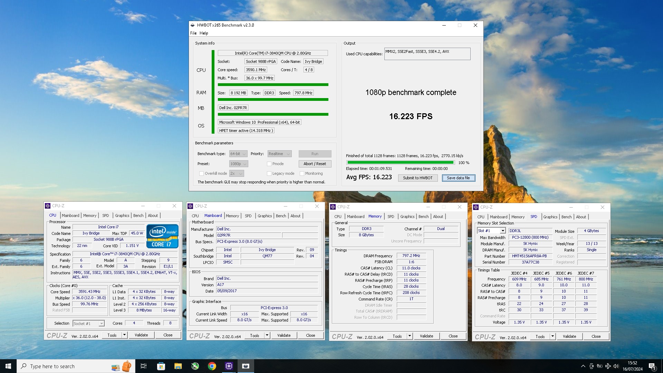663x373 pixels.
Task: Open SPD tab in the Memory CPU-Z window
Action: click(x=391, y=217)
